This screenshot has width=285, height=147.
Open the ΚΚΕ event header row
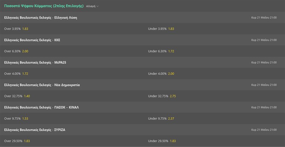(x=142, y=40)
